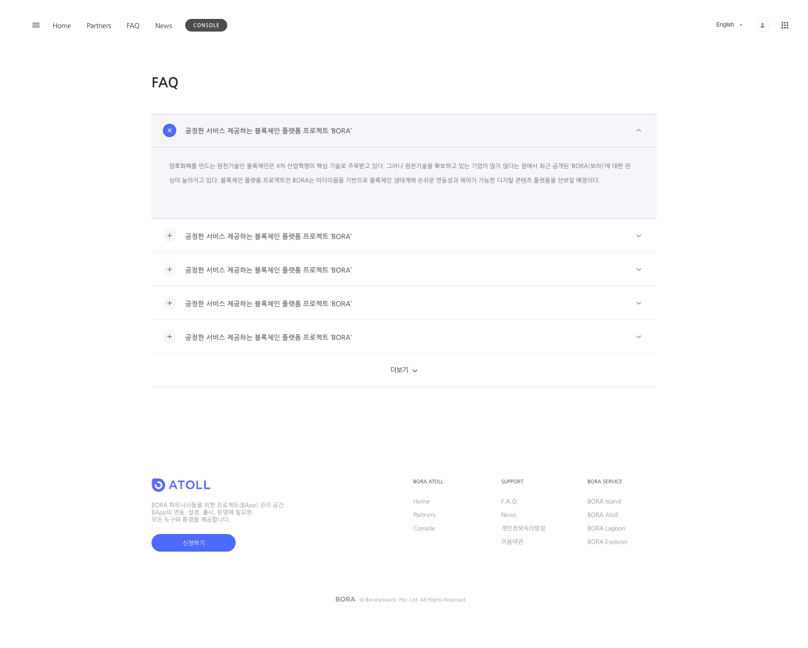Click the plus icon on fourth FAQ item
808x648 pixels.
point(170,303)
